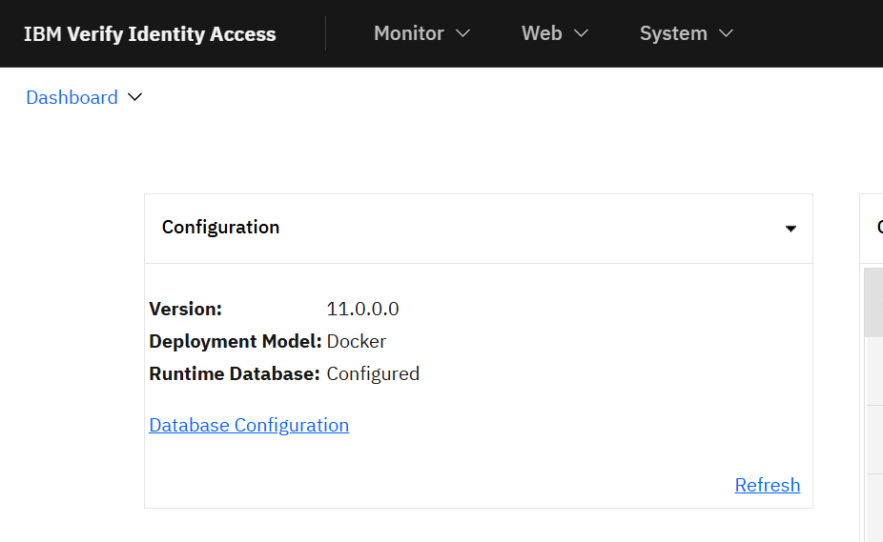
Task: Click the Configured status text
Action: coord(373,373)
